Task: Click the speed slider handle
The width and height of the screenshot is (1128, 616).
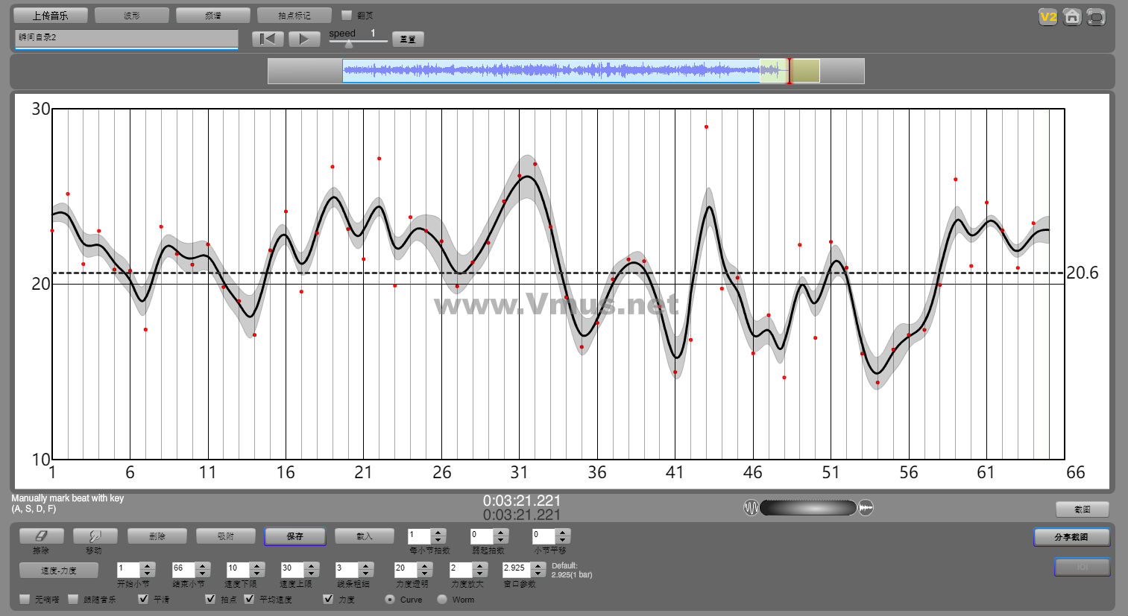Action: point(348,44)
